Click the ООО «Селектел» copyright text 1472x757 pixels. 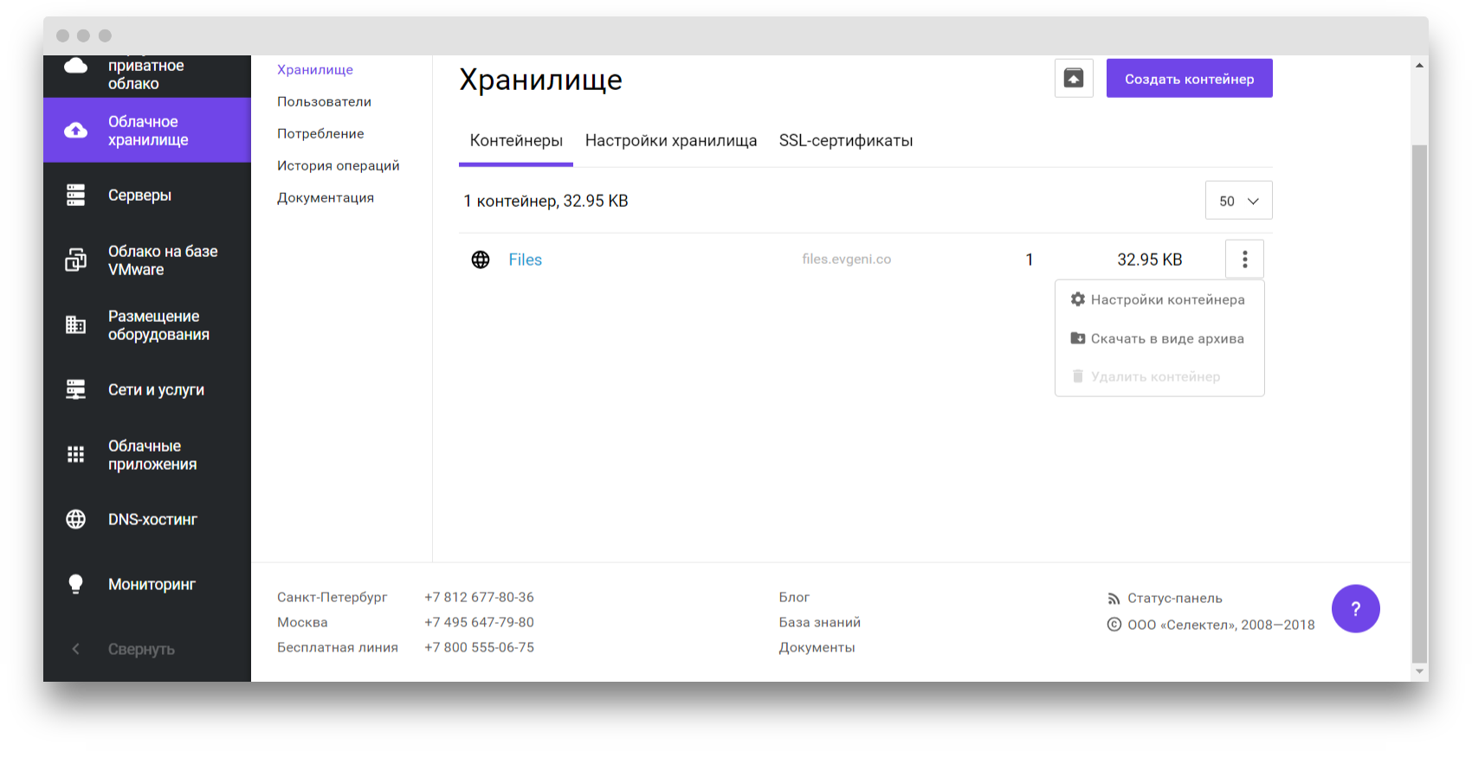pos(1221,625)
